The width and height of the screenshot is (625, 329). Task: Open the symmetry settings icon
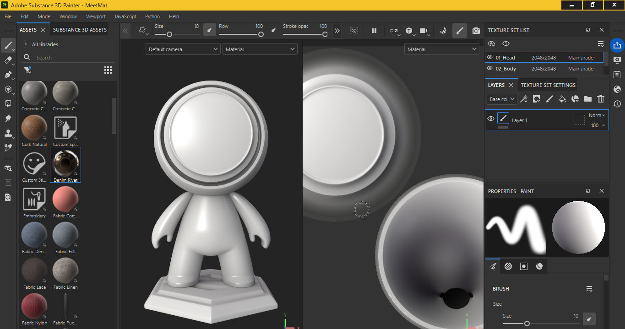click(x=394, y=31)
